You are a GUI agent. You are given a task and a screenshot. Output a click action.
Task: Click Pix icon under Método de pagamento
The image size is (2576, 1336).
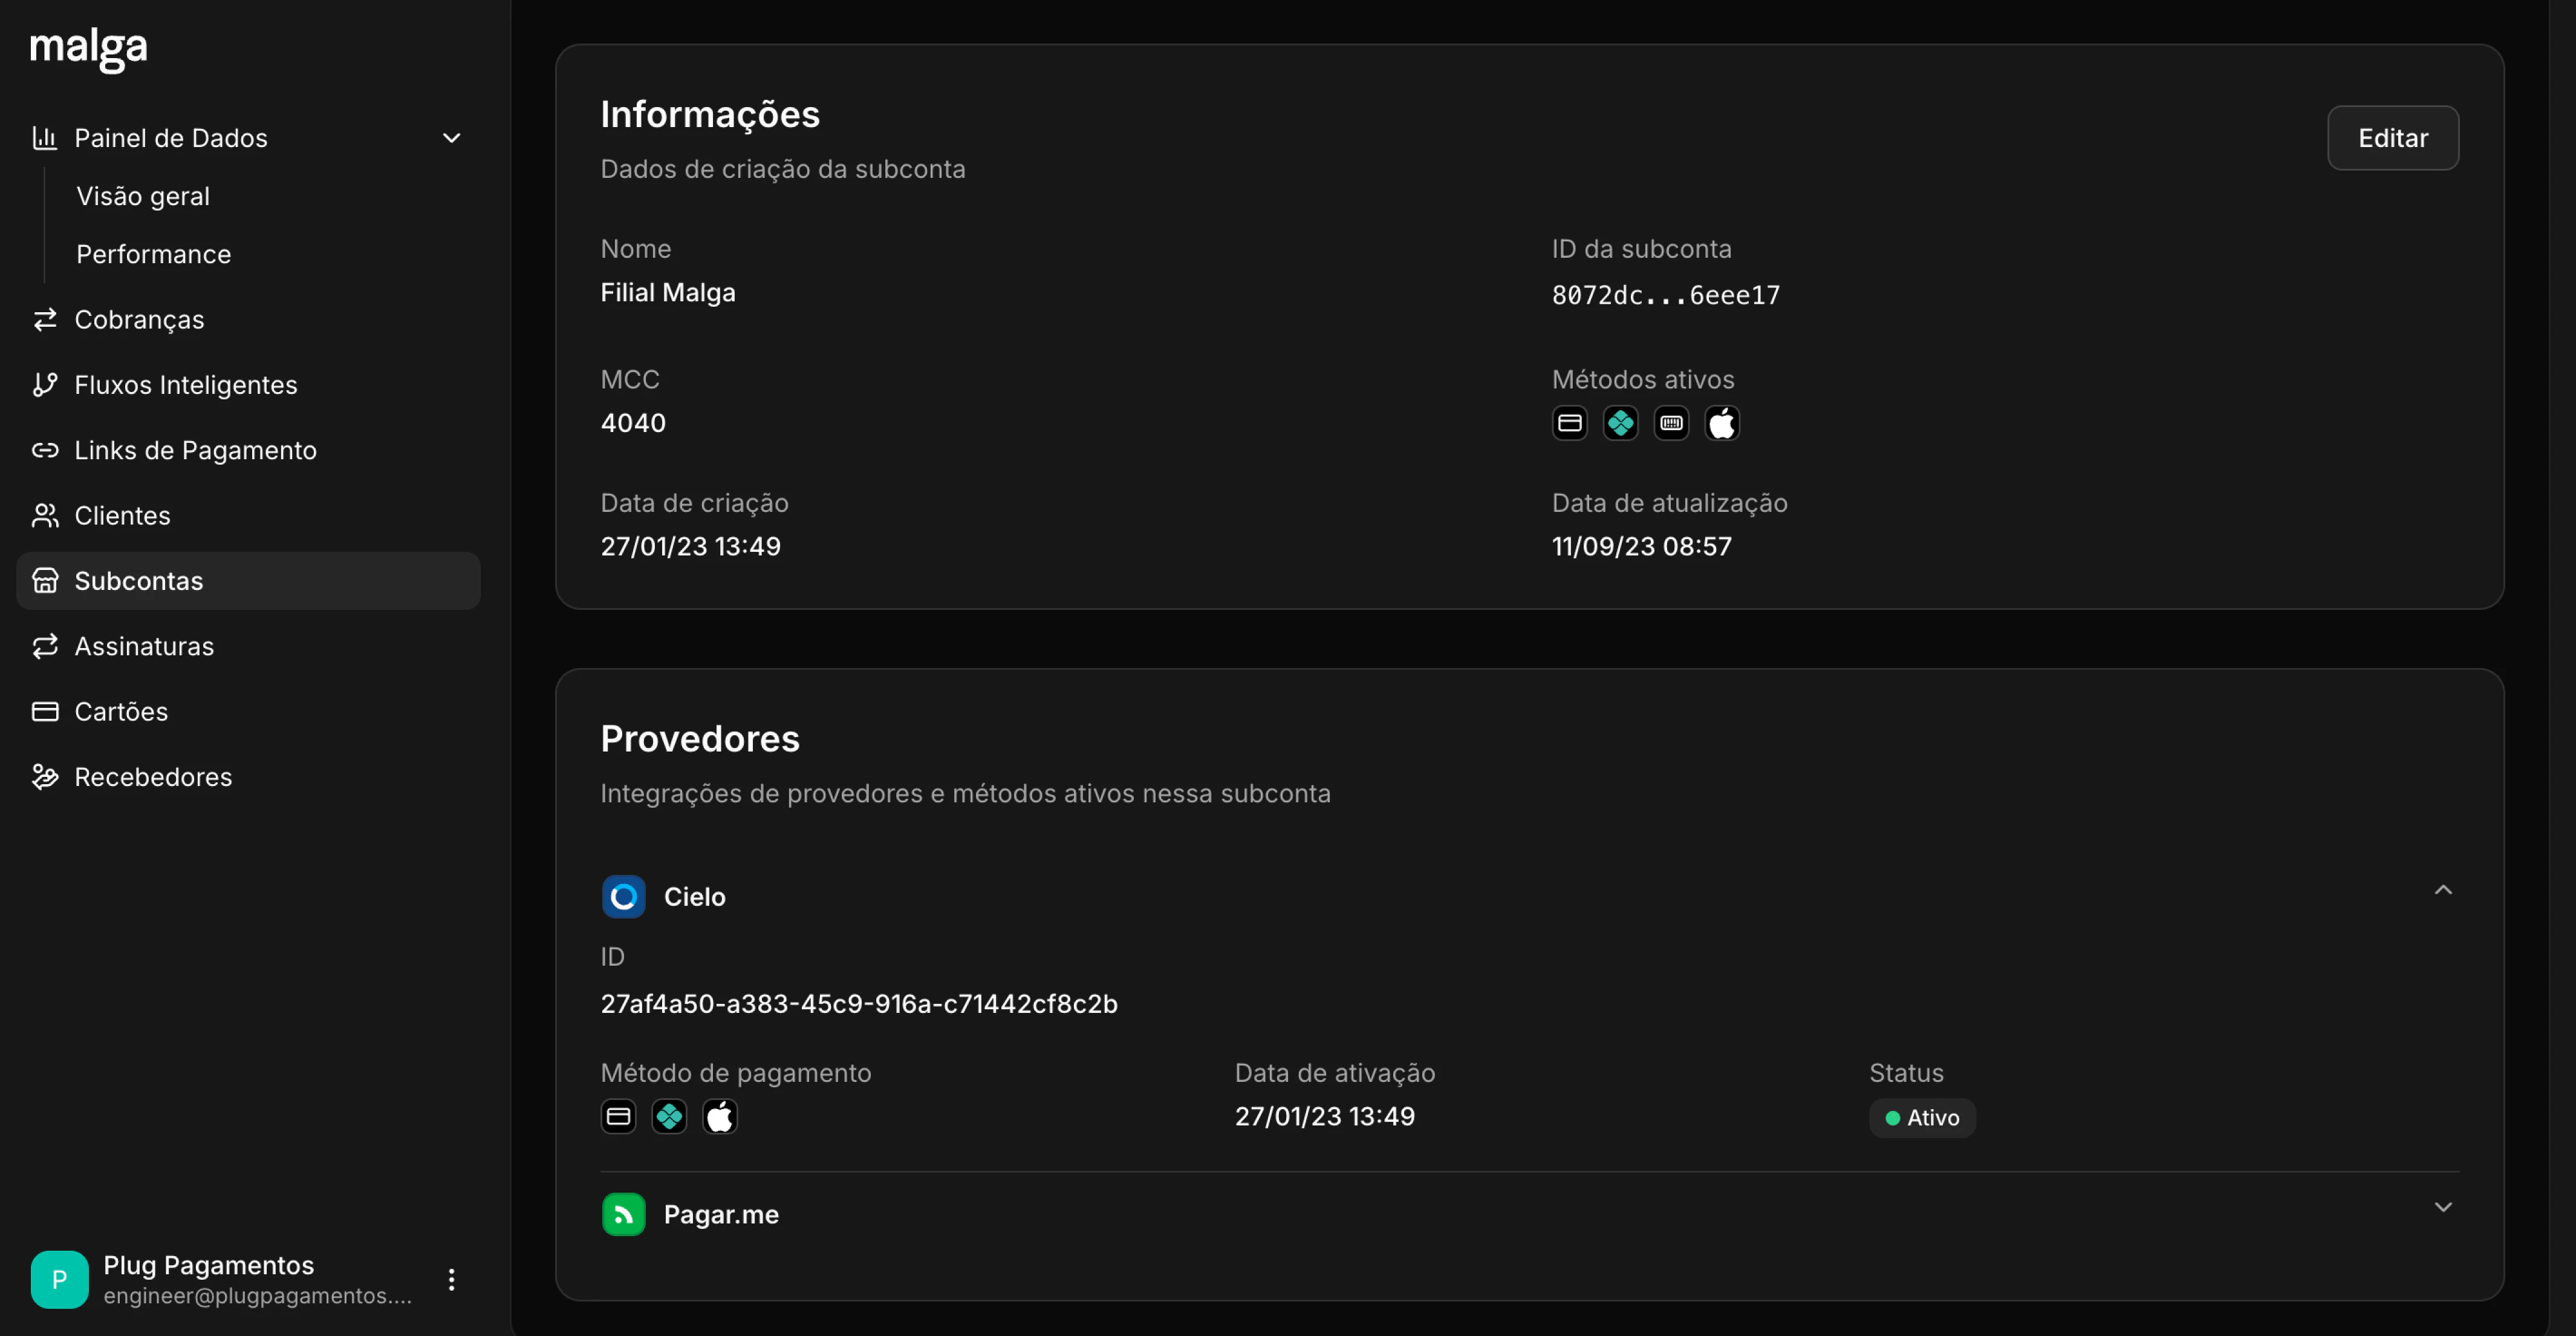coord(669,1117)
